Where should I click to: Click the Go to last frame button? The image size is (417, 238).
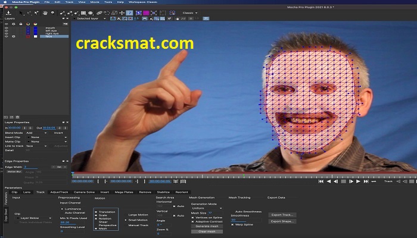366,181
